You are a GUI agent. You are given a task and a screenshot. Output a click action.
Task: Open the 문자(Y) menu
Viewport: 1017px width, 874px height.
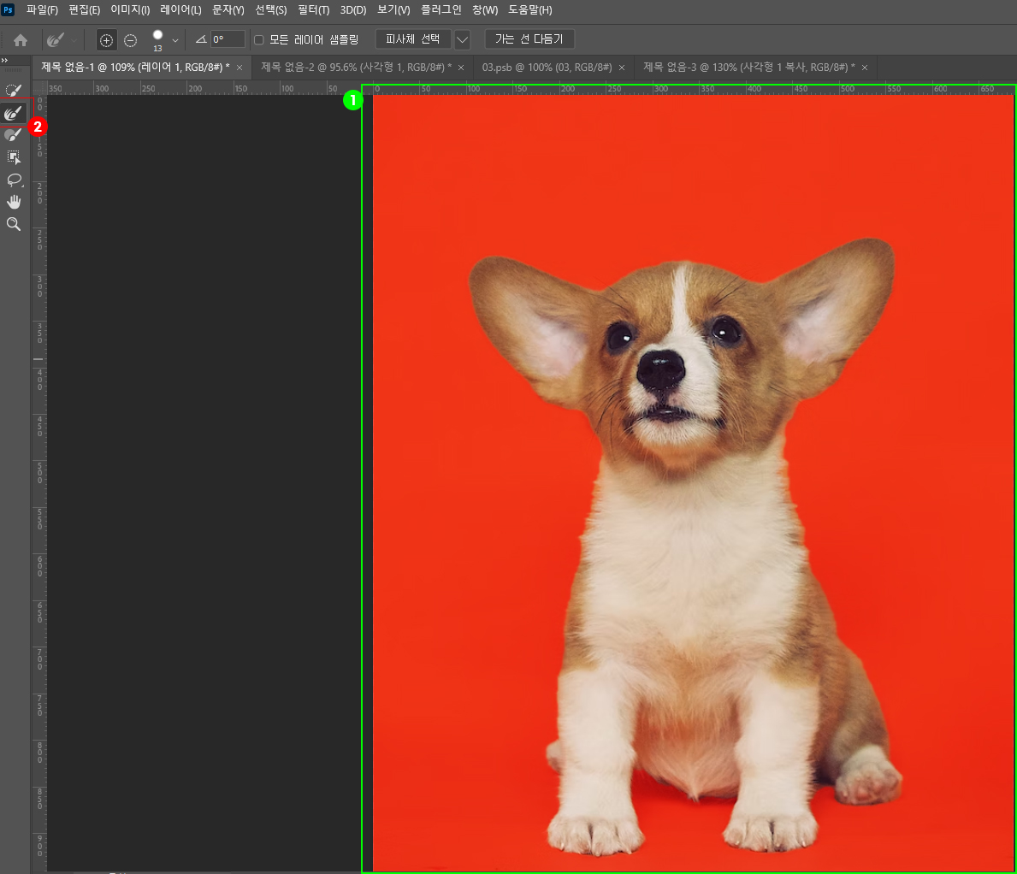click(x=228, y=10)
